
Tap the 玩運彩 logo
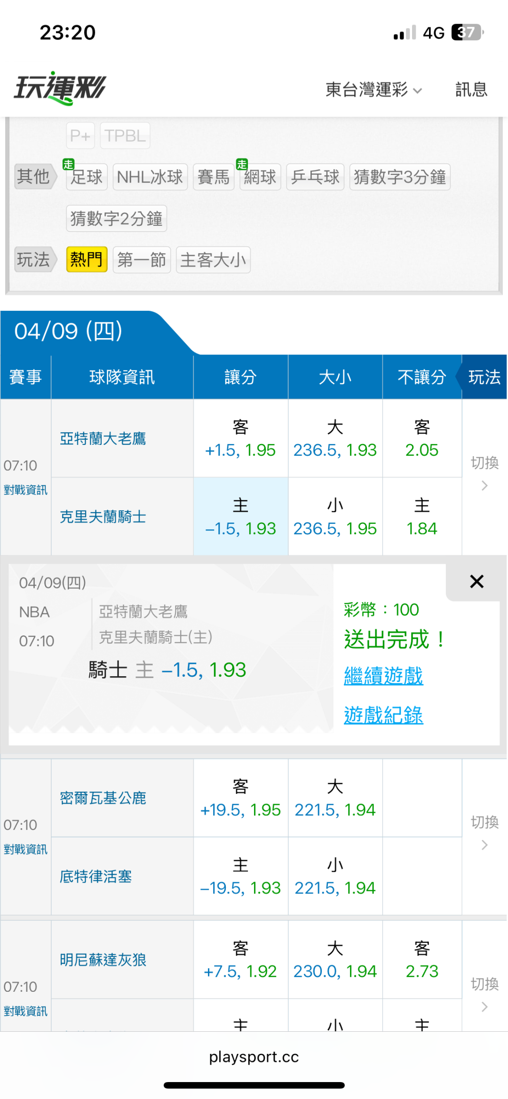pyautogui.click(x=60, y=88)
